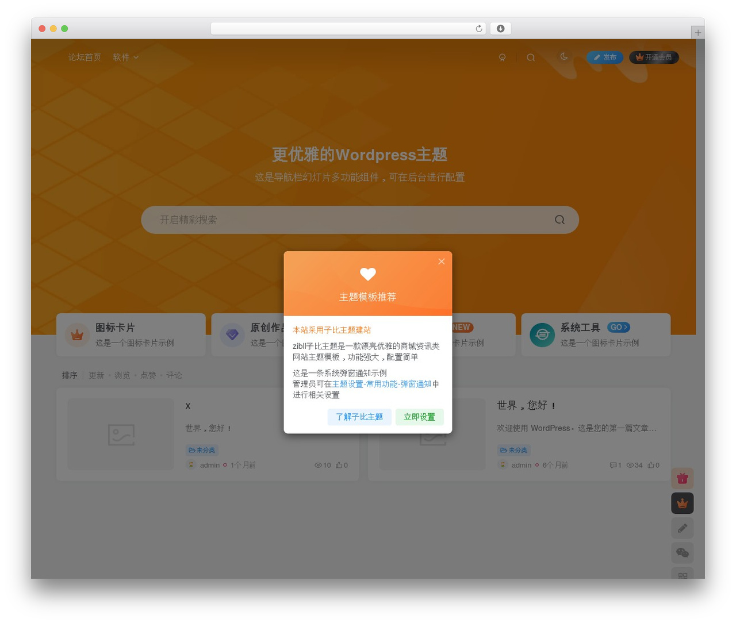This screenshot has height=623, width=736.
Task: Click the comment icon showing 1
Action: [613, 465]
